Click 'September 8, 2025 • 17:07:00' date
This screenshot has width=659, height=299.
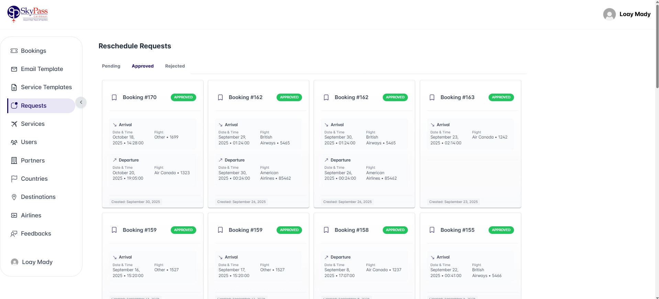coord(339,273)
